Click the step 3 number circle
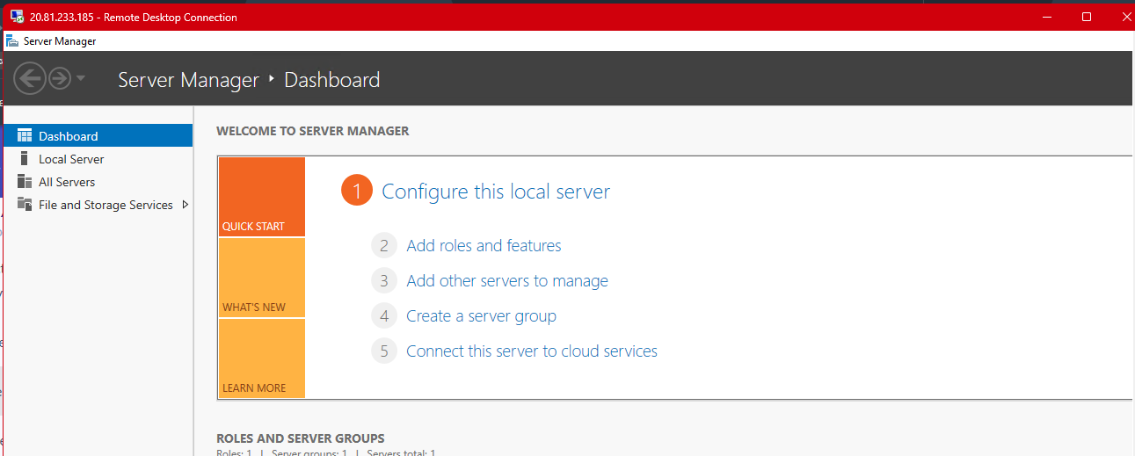1135x456 pixels. point(384,280)
